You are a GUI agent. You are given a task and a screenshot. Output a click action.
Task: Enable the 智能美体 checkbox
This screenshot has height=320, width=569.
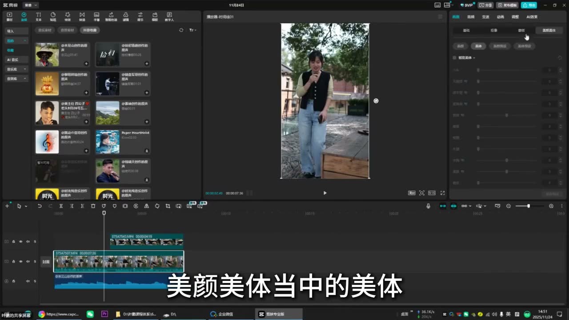coord(454,58)
